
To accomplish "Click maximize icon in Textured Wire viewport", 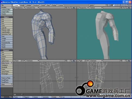I will [x=74, y=8].
